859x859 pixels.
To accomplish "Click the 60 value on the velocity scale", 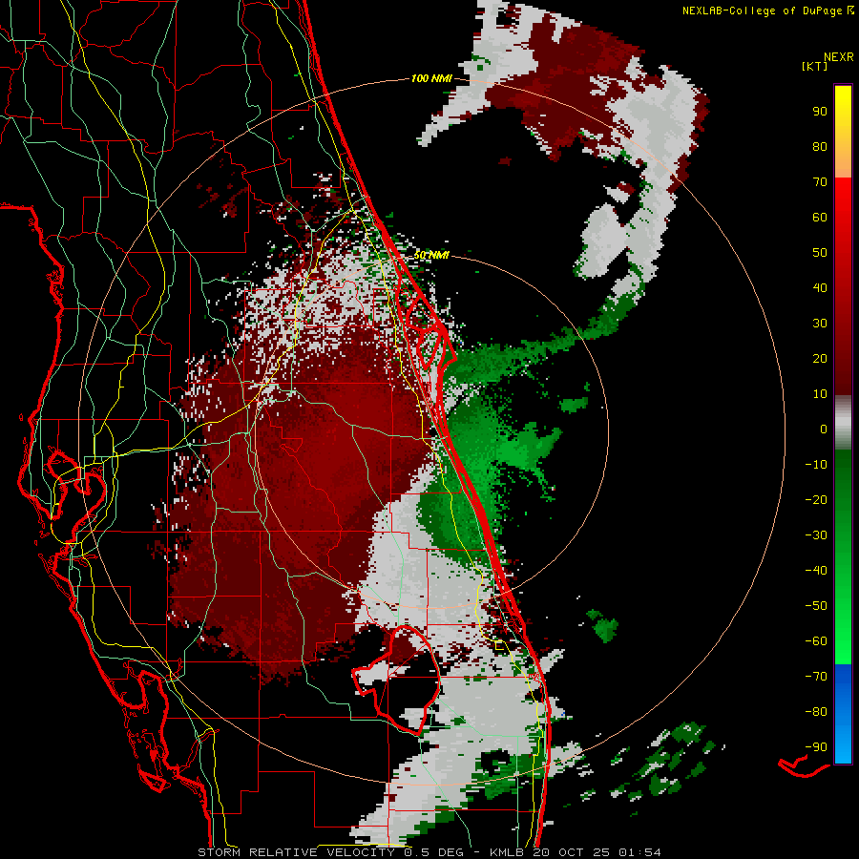I will (820, 218).
